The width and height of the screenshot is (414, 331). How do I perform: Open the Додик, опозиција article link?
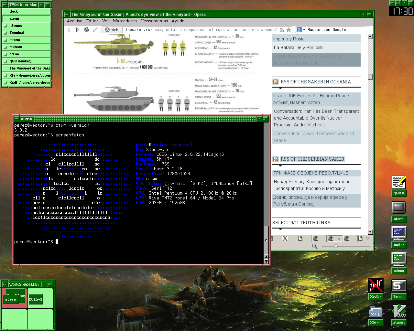point(310,201)
